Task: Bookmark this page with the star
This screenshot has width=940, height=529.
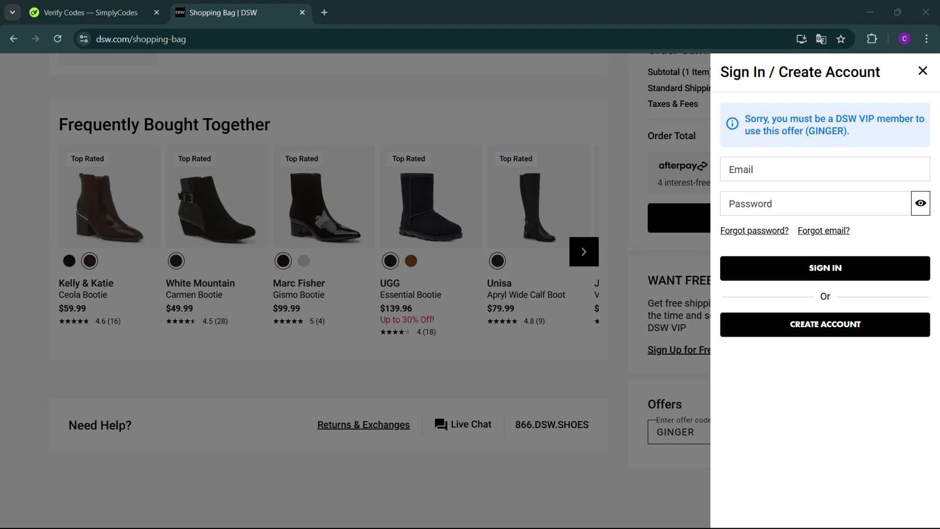Action: (841, 39)
